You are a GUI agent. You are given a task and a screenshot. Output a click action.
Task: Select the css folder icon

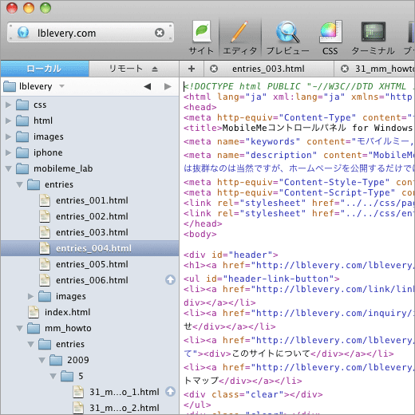22,105
